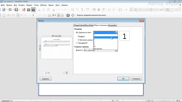
Task: Click the Redo arrow icon
Action: pos(65,10)
